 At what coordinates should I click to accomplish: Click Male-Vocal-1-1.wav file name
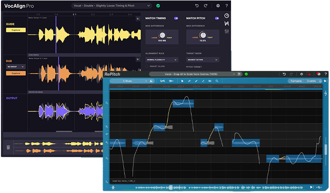click(x=38, y=18)
